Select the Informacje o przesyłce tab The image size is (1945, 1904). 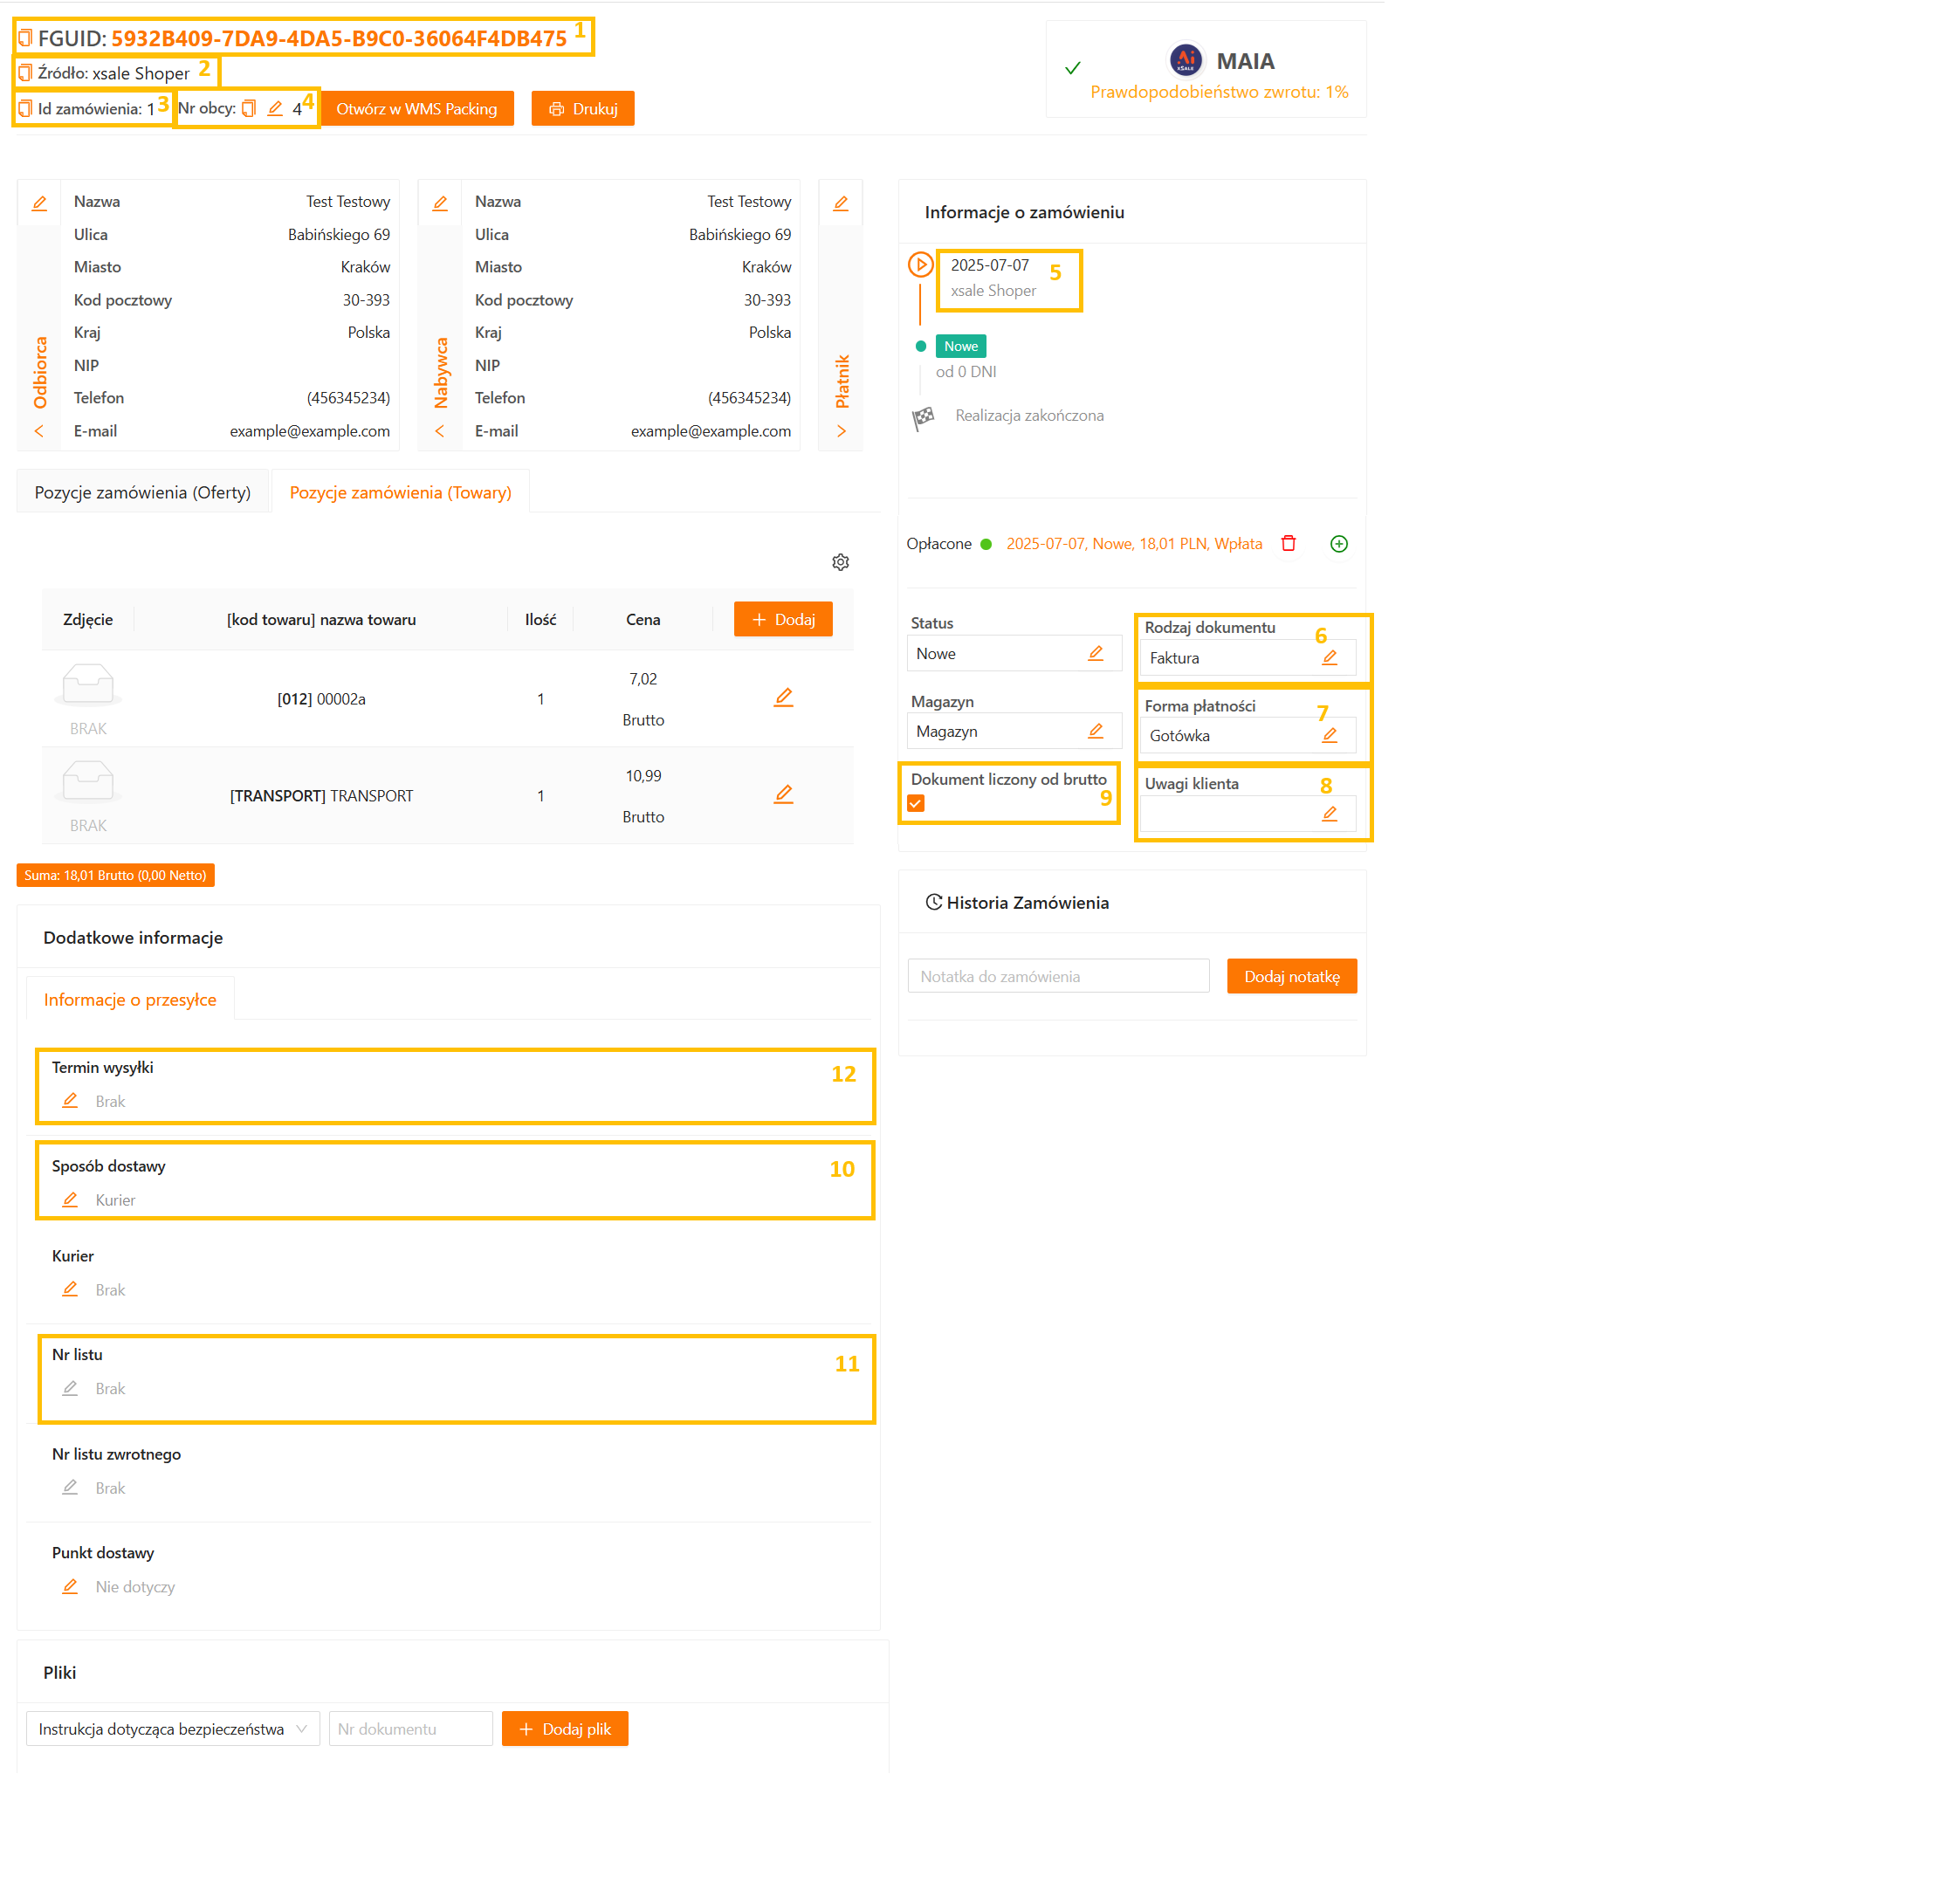pyautogui.click(x=130, y=999)
